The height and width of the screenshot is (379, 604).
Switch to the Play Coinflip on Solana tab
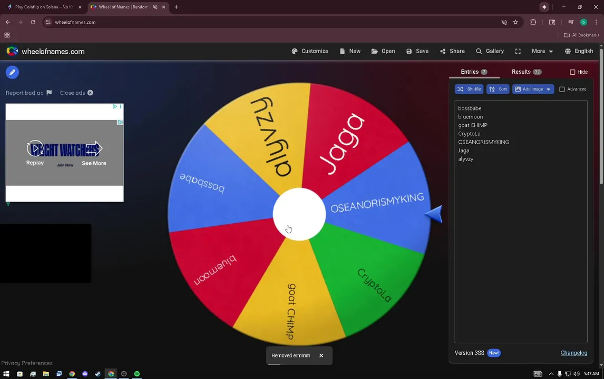[x=44, y=7]
